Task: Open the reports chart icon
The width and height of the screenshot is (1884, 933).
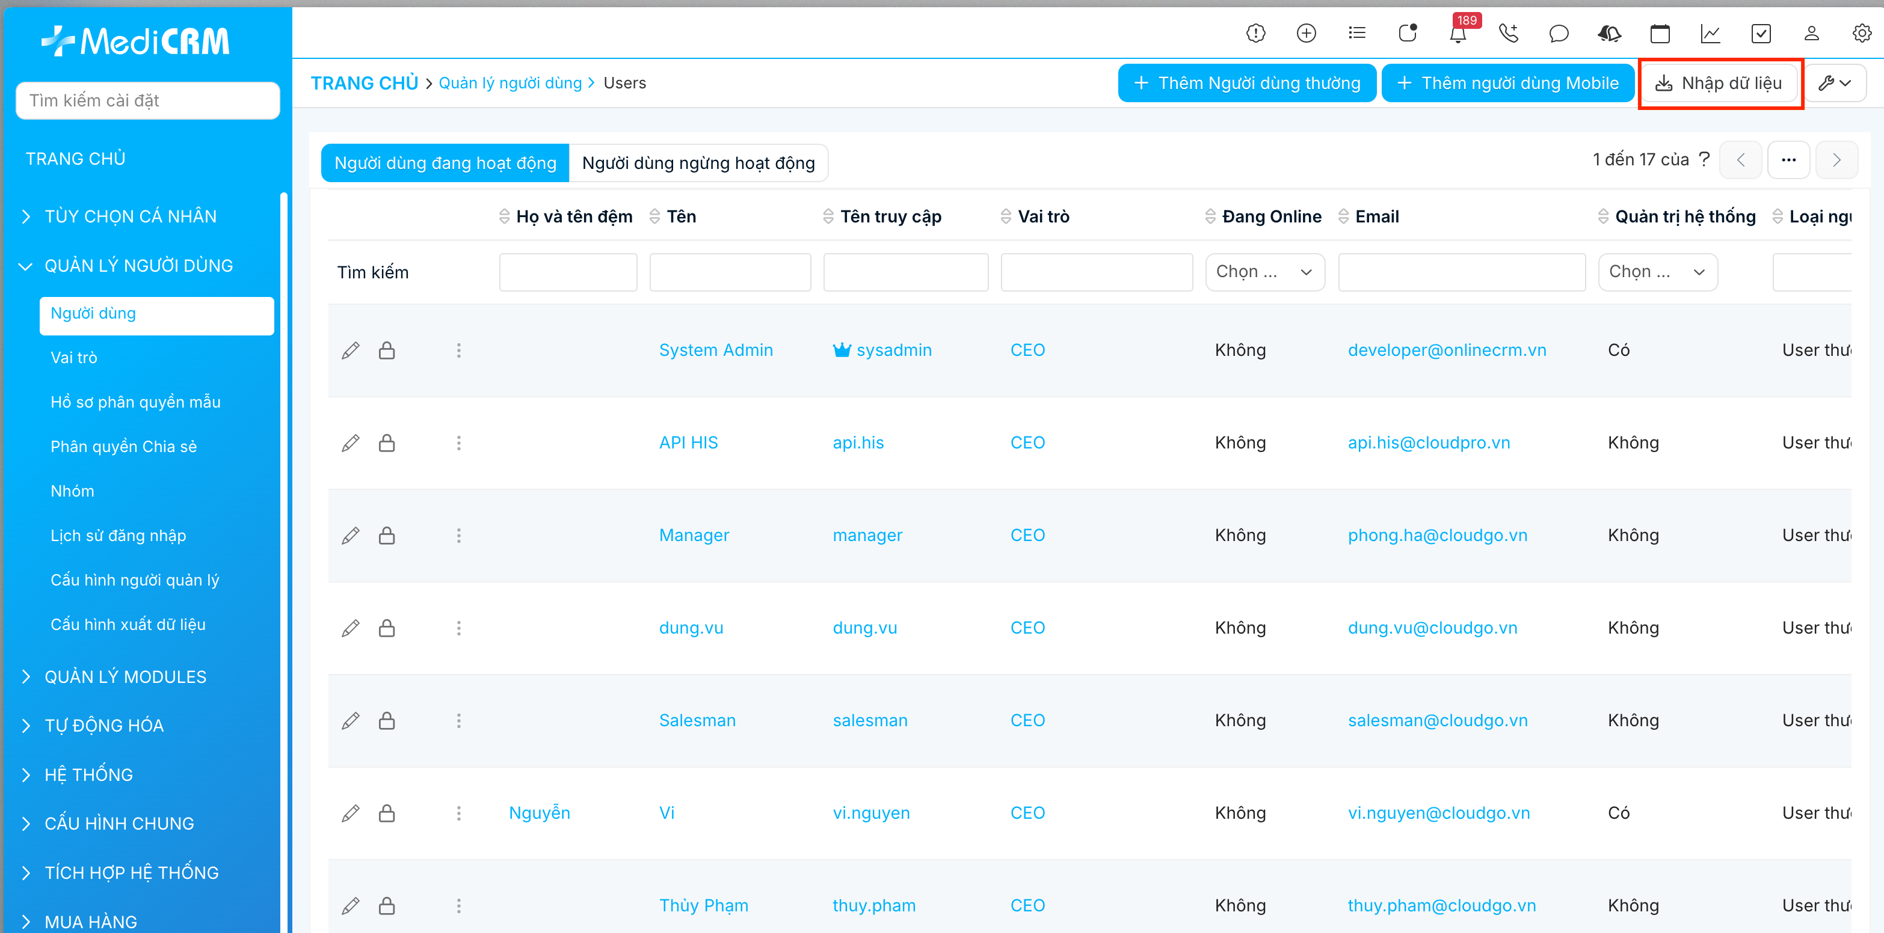Action: [1710, 34]
